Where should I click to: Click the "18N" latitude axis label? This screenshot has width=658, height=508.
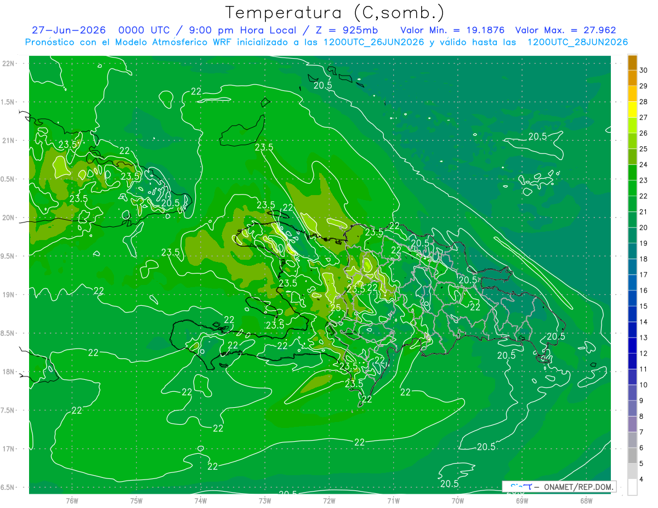8,372
